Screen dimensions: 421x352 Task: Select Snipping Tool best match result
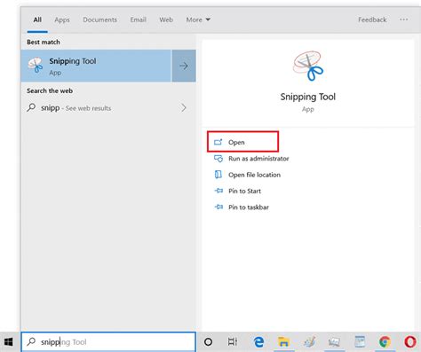tap(96, 66)
